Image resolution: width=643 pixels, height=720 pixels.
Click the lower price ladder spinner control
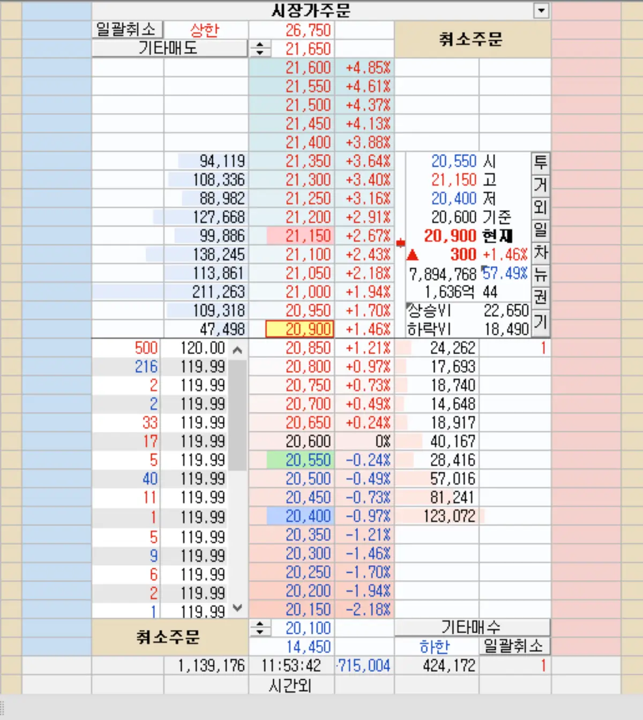(260, 627)
